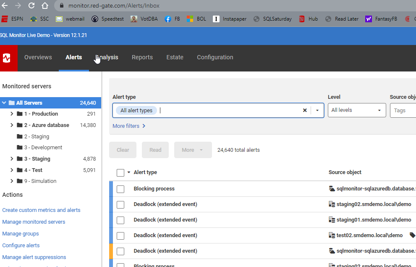The height and width of the screenshot is (267, 416).
Task: Click the Redgate SQL Monitor logo icon
Action: pyautogui.click(x=7, y=58)
